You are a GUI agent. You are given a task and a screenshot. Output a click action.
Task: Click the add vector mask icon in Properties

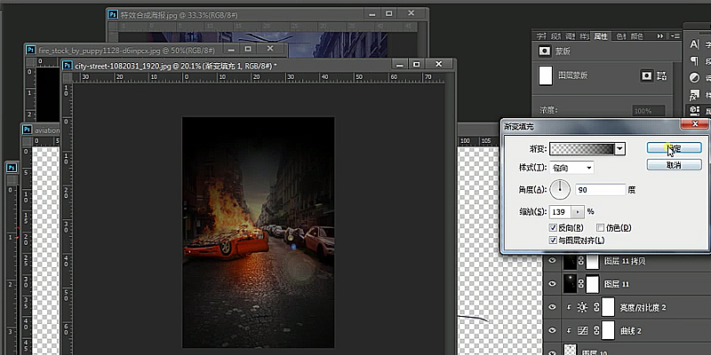point(661,76)
